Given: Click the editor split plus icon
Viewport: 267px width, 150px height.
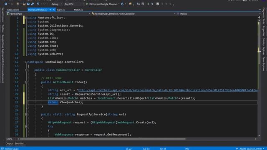Looking at the screenshot, I should pos(259,17).
